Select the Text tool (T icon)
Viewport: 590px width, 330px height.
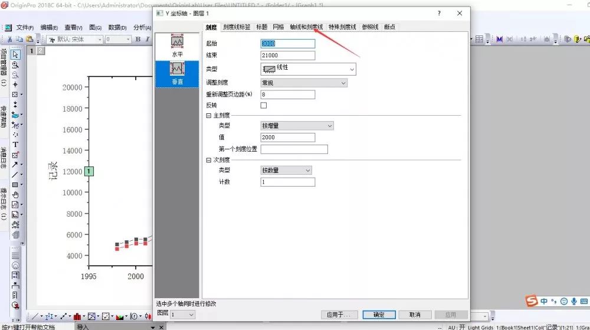(x=15, y=145)
